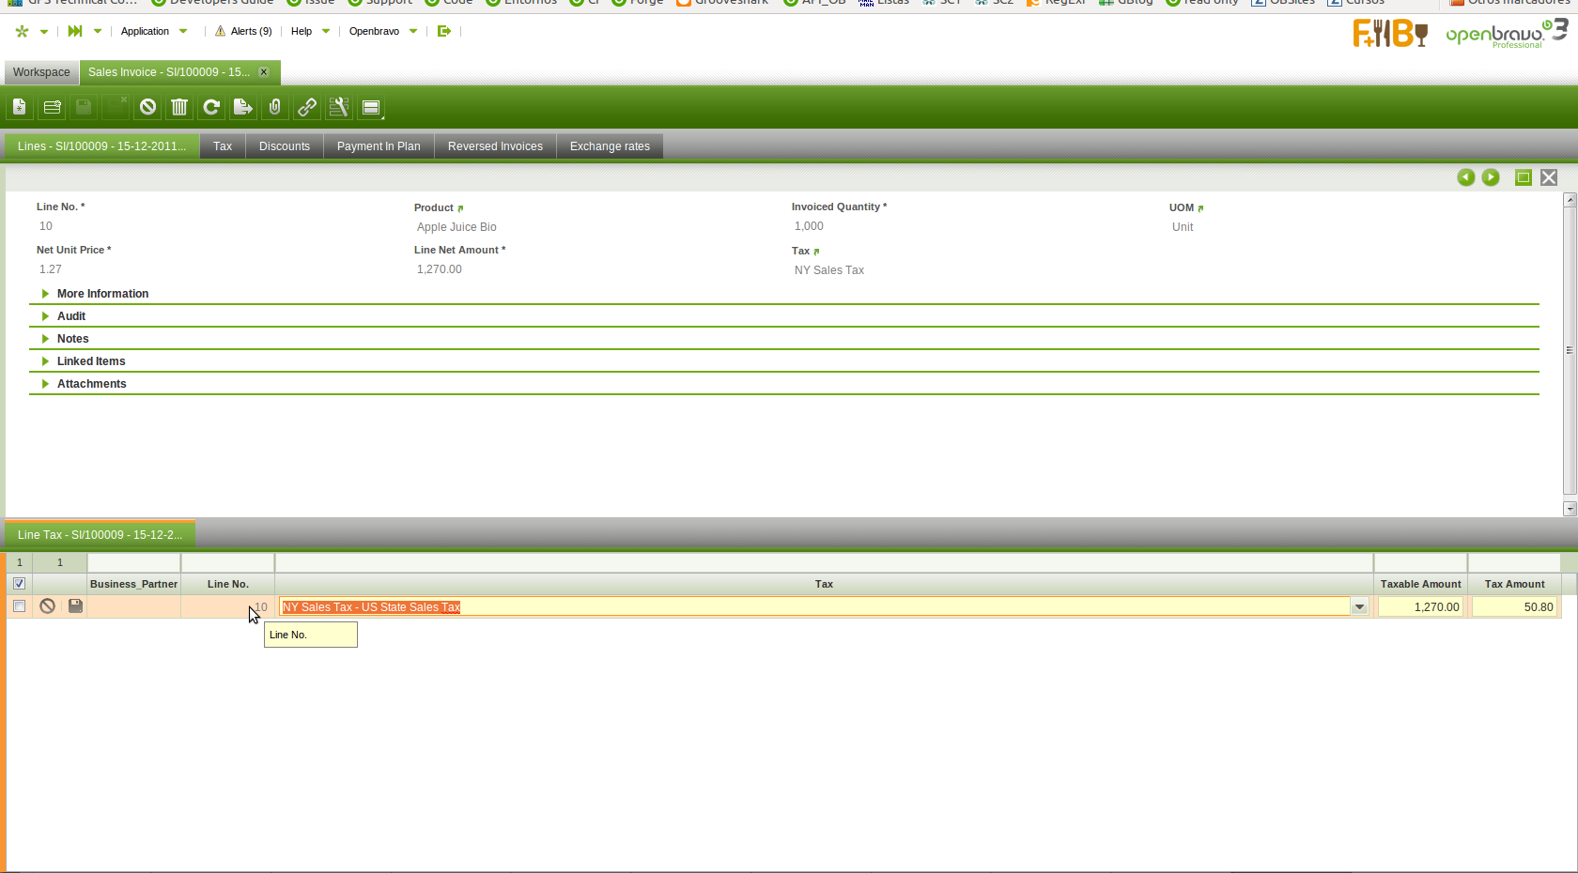Tick the checkbox on the Line Tax row
Image resolution: width=1578 pixels, height=873 pixels.
click(19, 606)
